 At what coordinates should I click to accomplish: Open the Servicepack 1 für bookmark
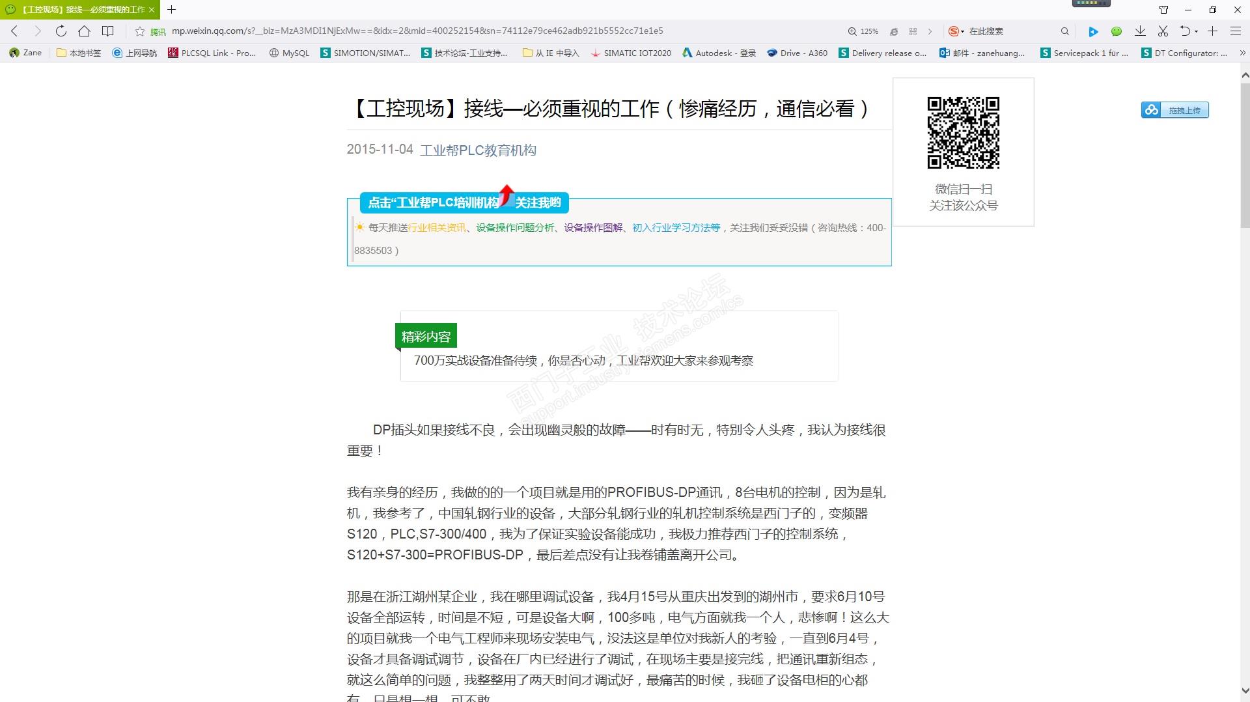1084,53
